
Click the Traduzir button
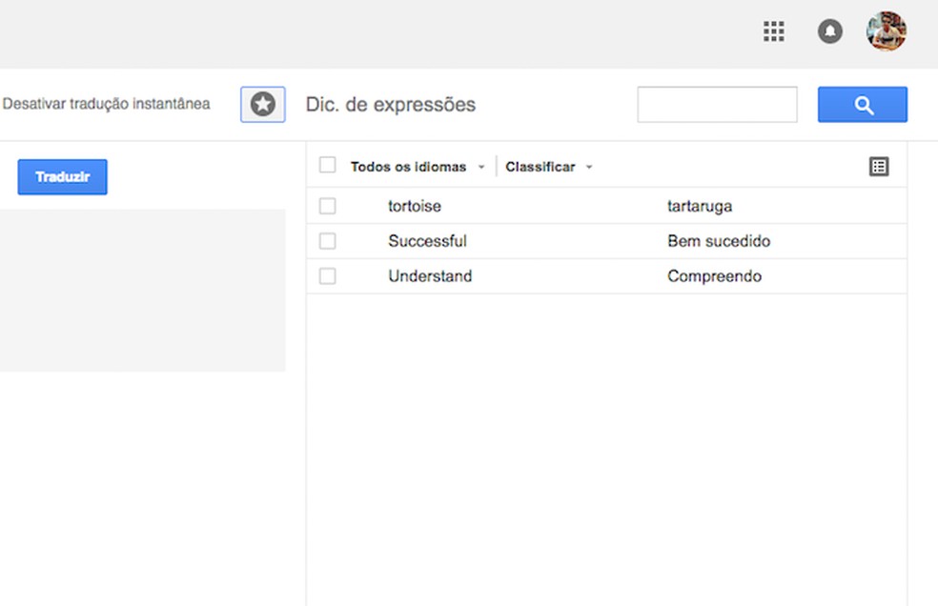click(x=61, y=176)
